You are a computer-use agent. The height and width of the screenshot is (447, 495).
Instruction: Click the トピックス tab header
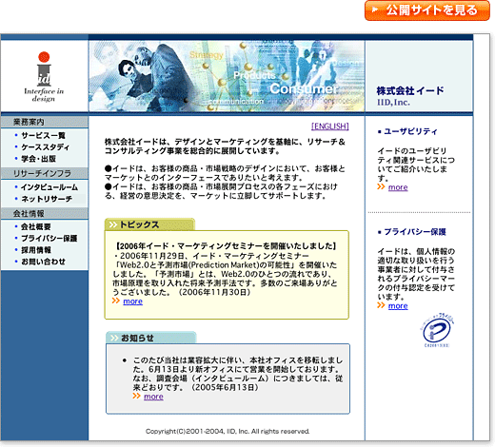(149, 224)
